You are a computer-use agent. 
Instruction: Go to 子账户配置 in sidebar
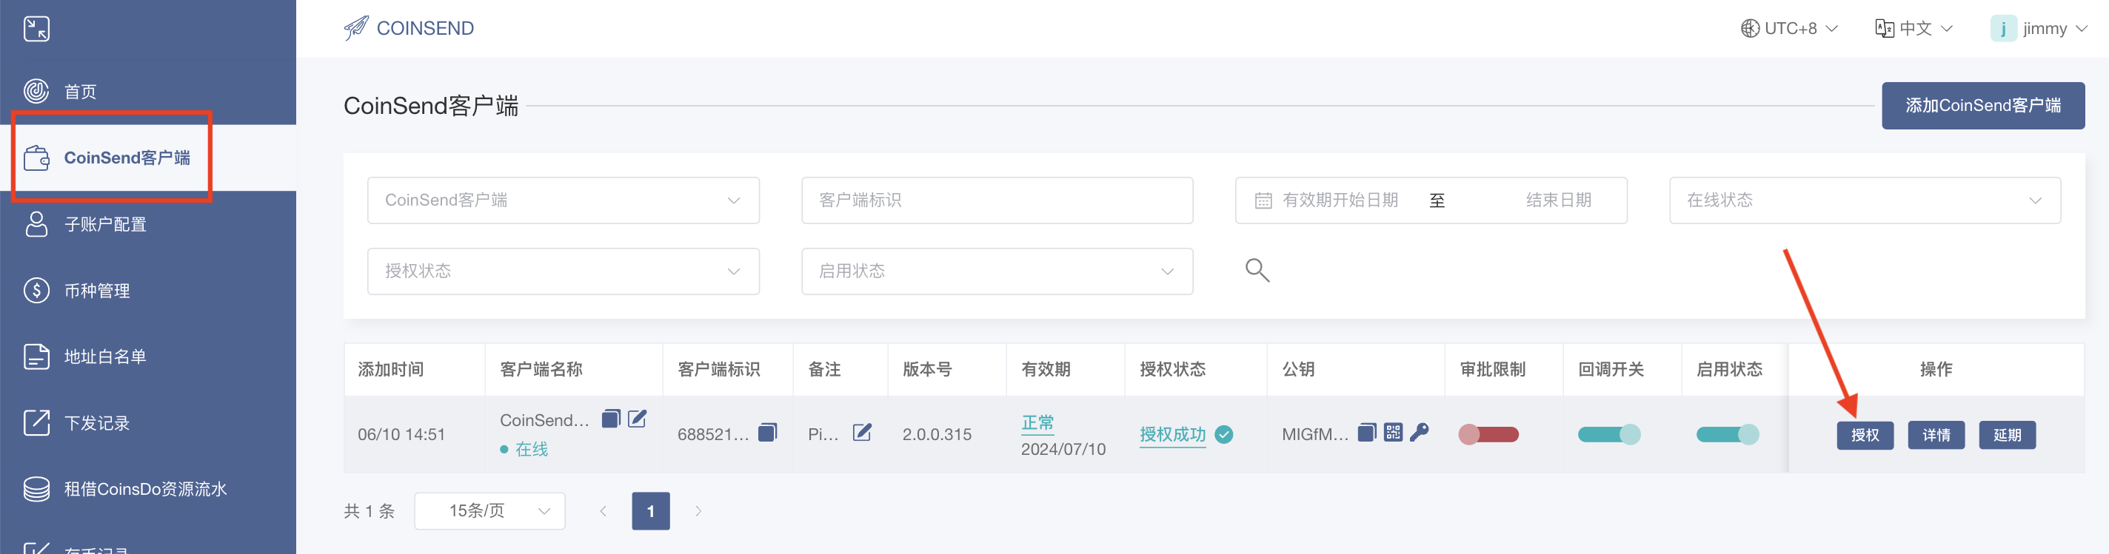[x=105, y=224]
